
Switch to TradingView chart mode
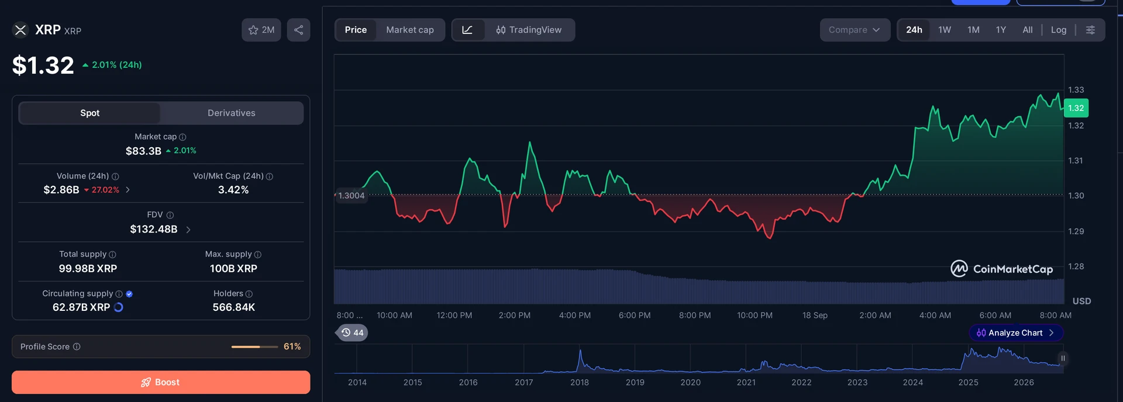[x=529, y=30]
